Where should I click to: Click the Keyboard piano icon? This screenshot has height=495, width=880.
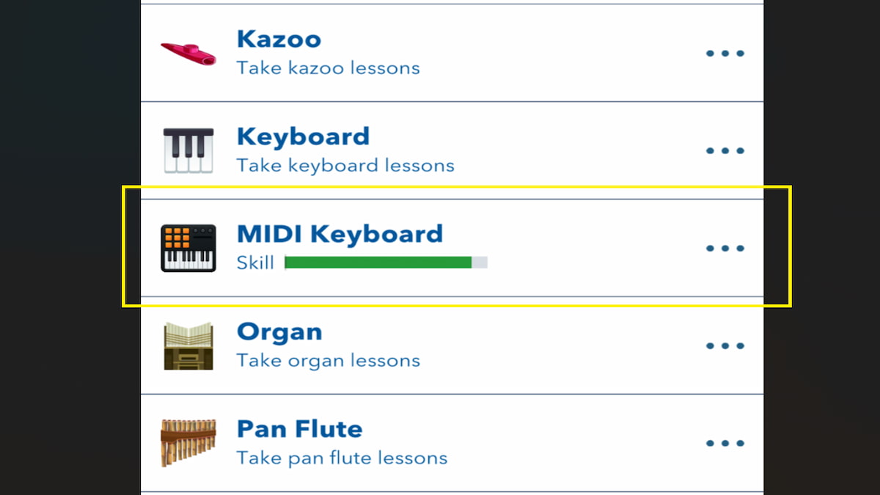point(188,149)
